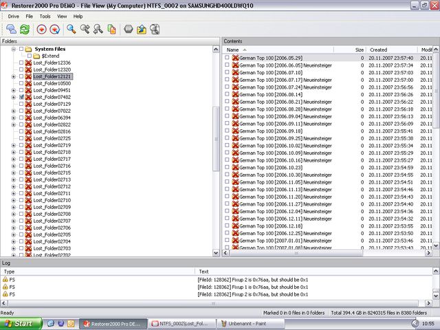Click the warning icon of first log entry
This screenshot has width=440, height=330.
pyautogui.click(x=5, y=280)
